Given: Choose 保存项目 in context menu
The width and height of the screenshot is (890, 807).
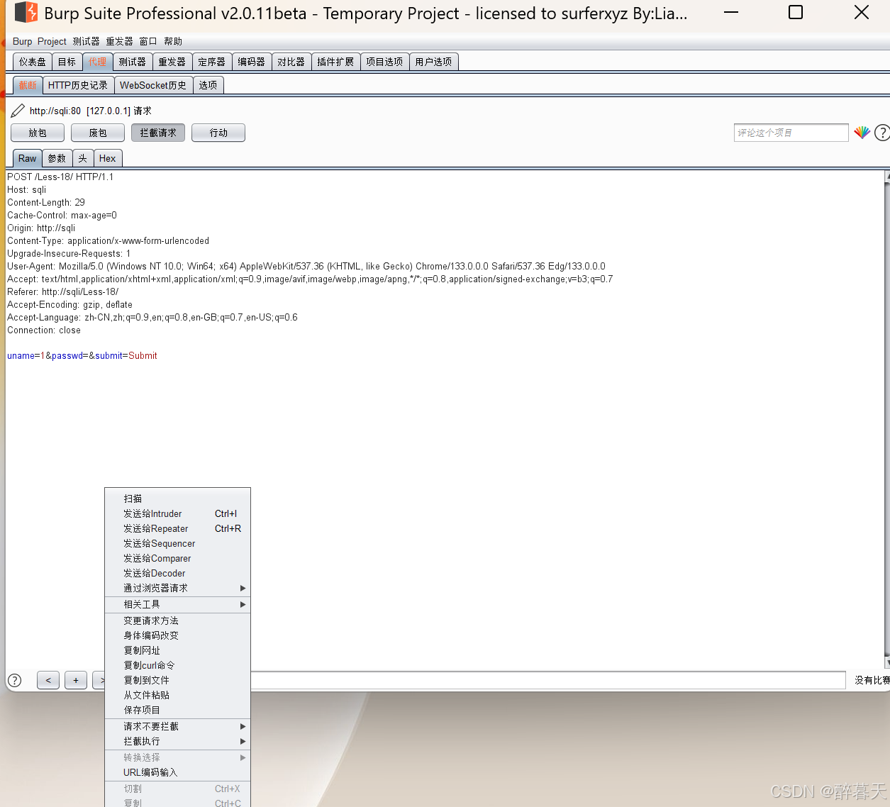Looking at the screenshot, I should coord(177,710).
